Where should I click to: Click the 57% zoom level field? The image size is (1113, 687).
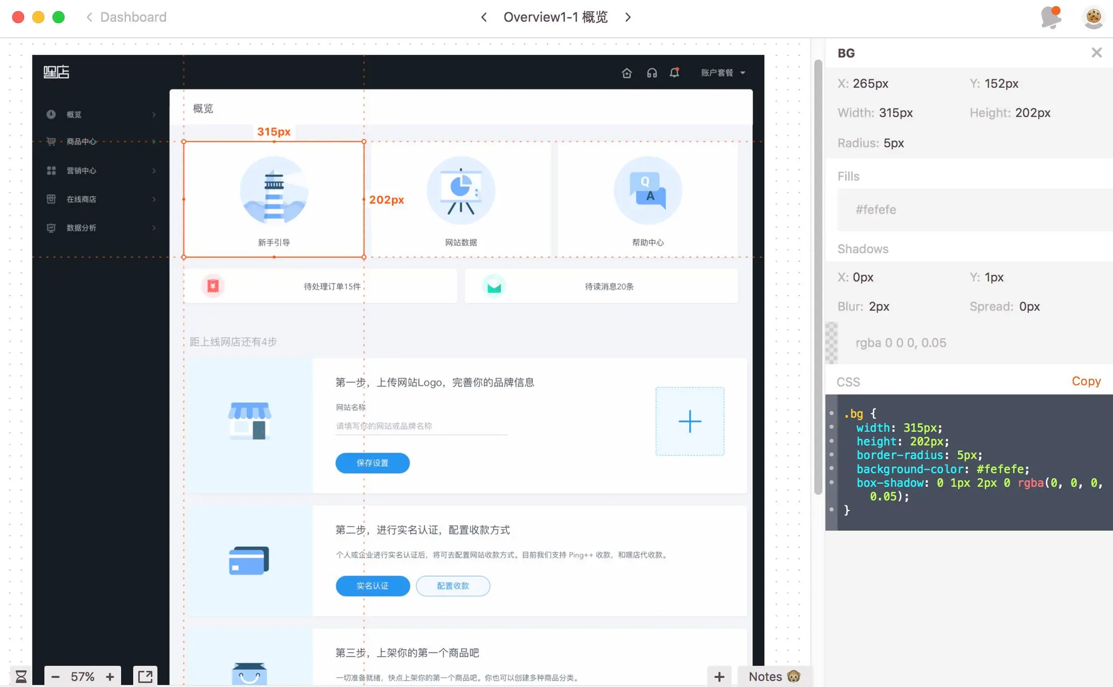(x=82, y=676)
